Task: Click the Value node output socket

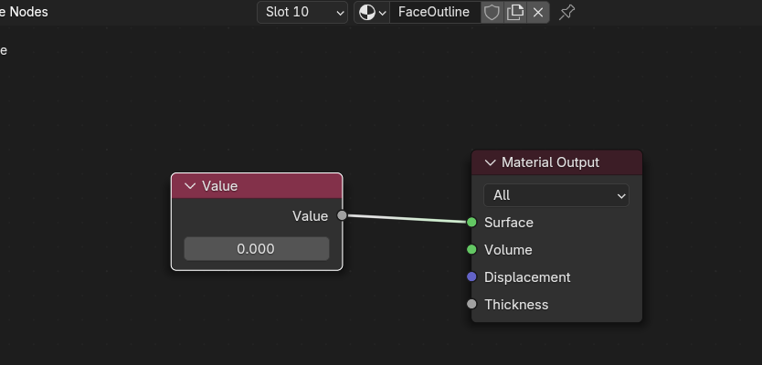Action: click(342, 216)
